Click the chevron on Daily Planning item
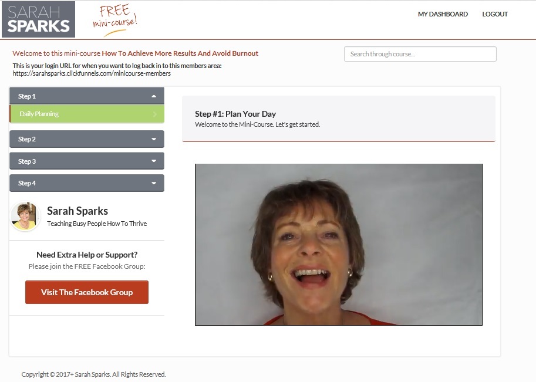536x382 pixels. coord(155,114)
